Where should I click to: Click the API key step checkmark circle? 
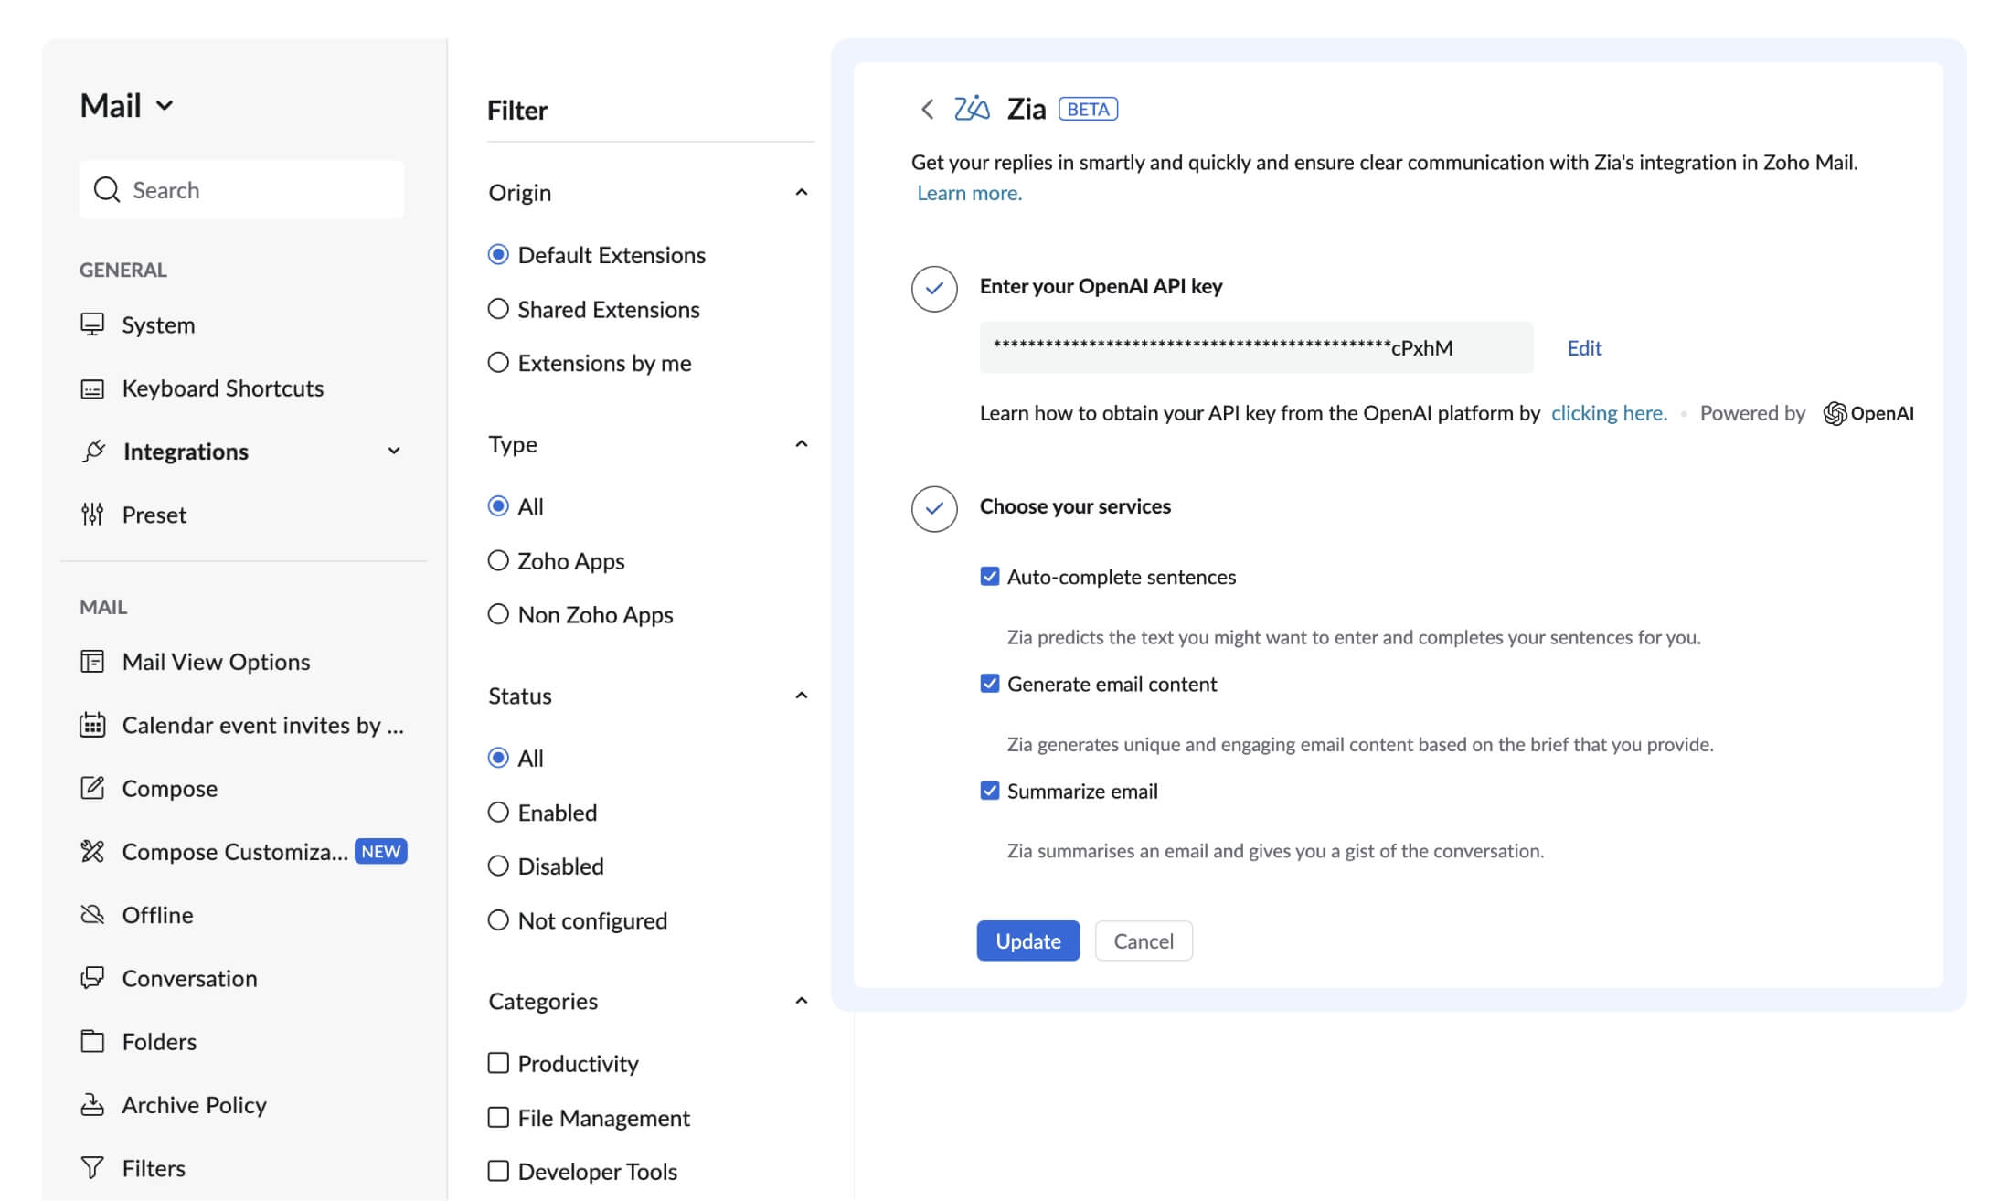[934, 289]
